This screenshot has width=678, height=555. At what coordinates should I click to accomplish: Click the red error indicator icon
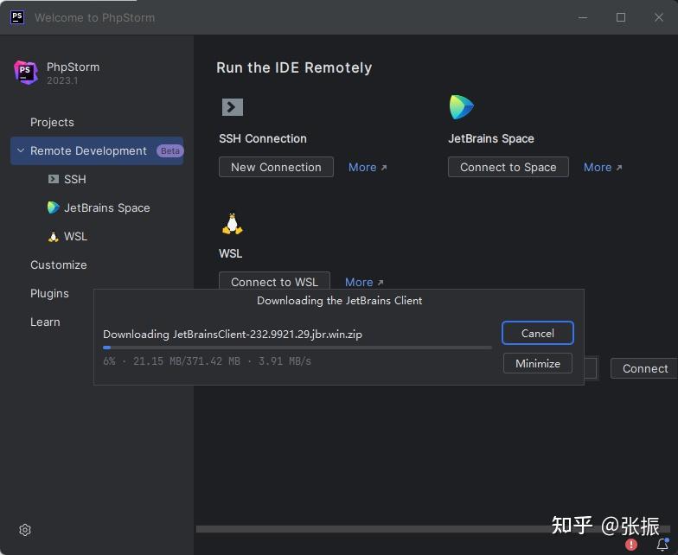(631, 545)
